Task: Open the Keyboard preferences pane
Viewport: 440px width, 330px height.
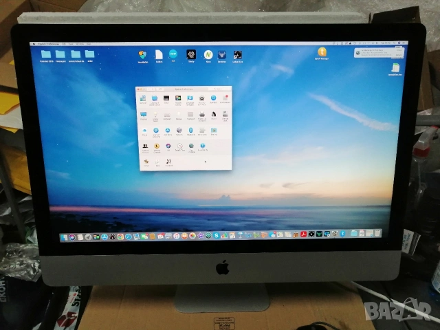Action: [x=167, y=116]
